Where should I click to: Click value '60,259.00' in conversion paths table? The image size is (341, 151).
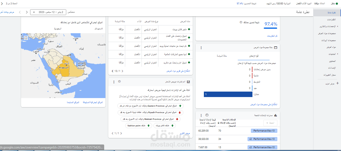tap(203, 131)
